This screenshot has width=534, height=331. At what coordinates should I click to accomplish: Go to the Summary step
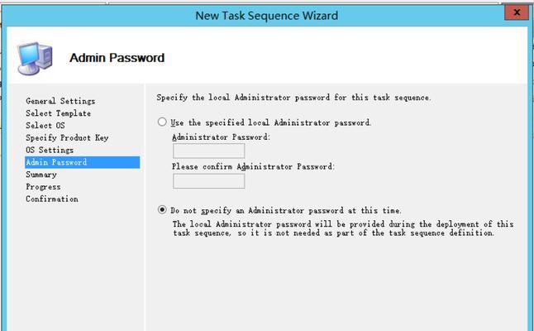tap(41, 175)
